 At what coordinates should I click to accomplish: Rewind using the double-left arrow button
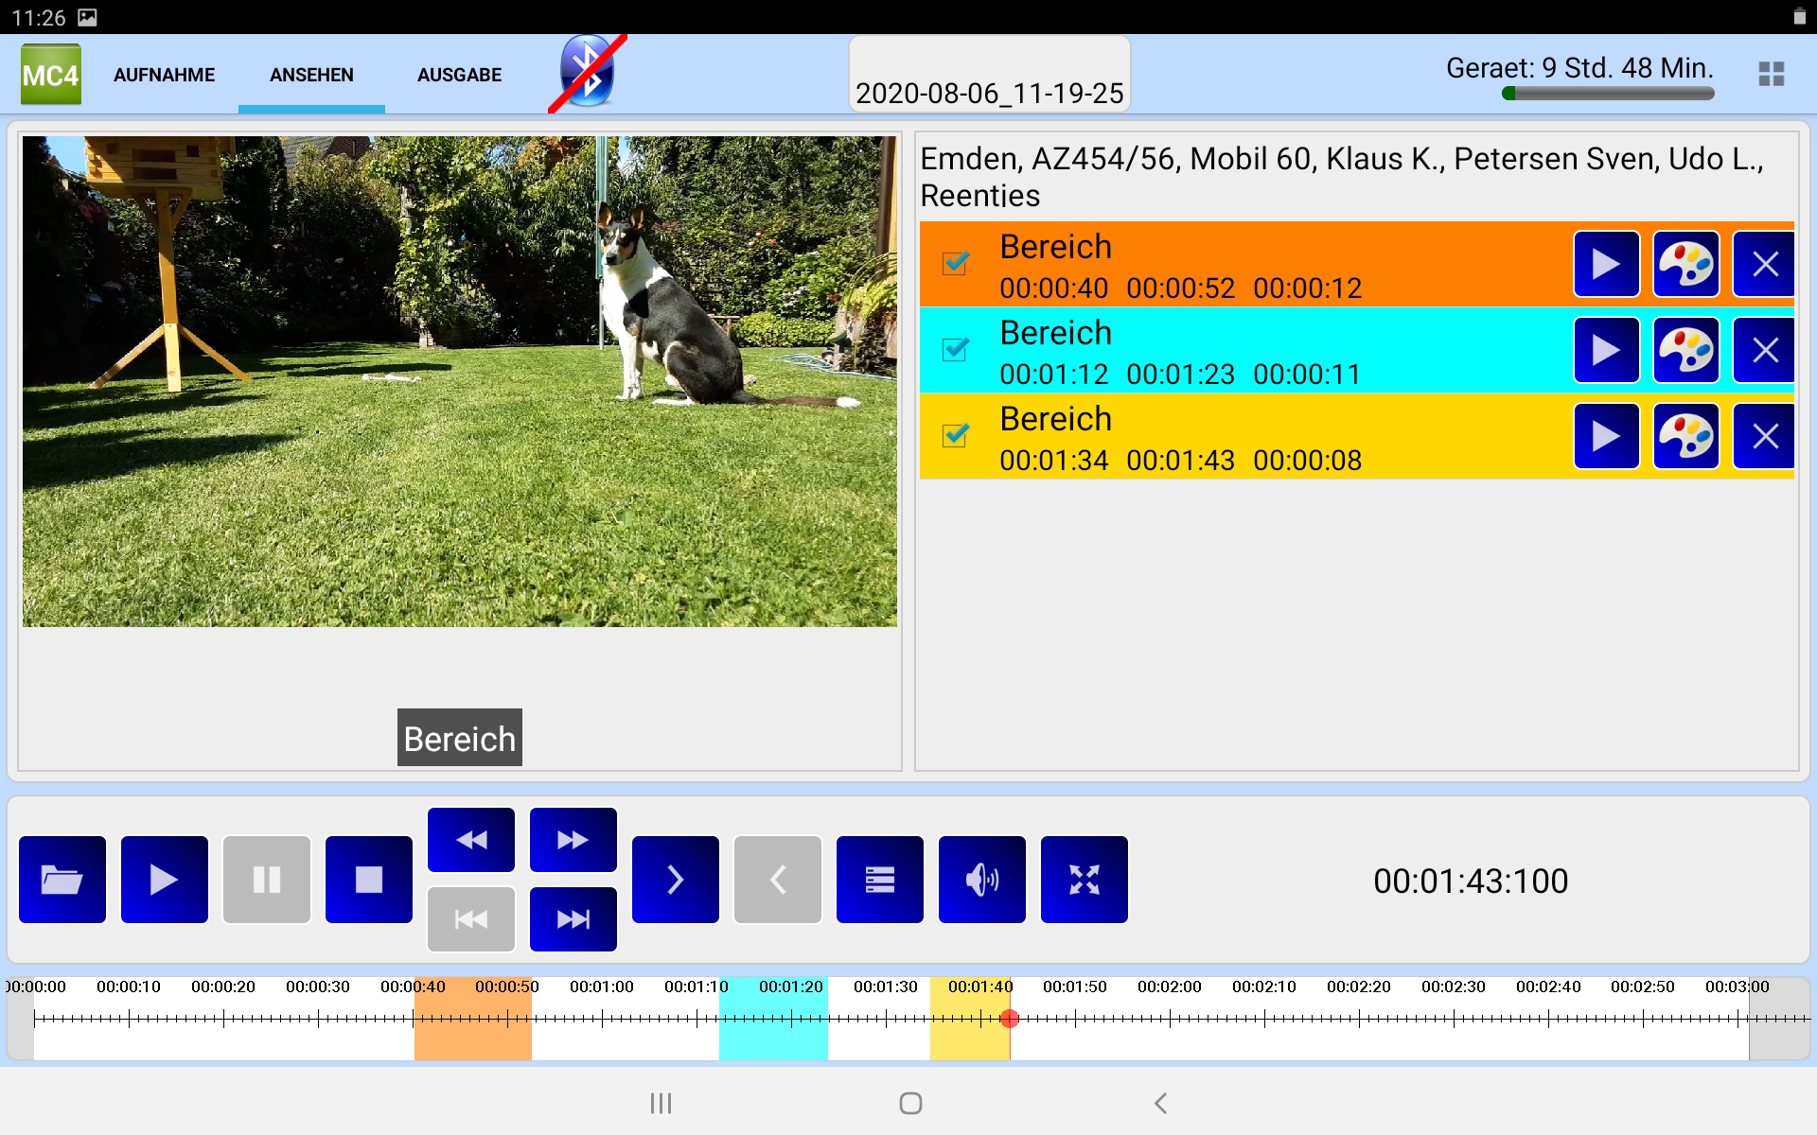pyautogui.click(x=471, y=840)
